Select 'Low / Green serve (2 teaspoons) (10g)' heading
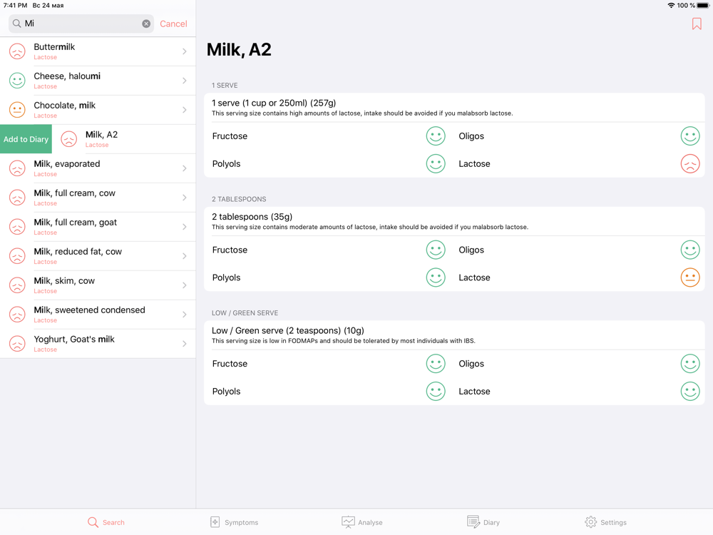The height and width of the screenshot is (535, 713). (288, 331)
